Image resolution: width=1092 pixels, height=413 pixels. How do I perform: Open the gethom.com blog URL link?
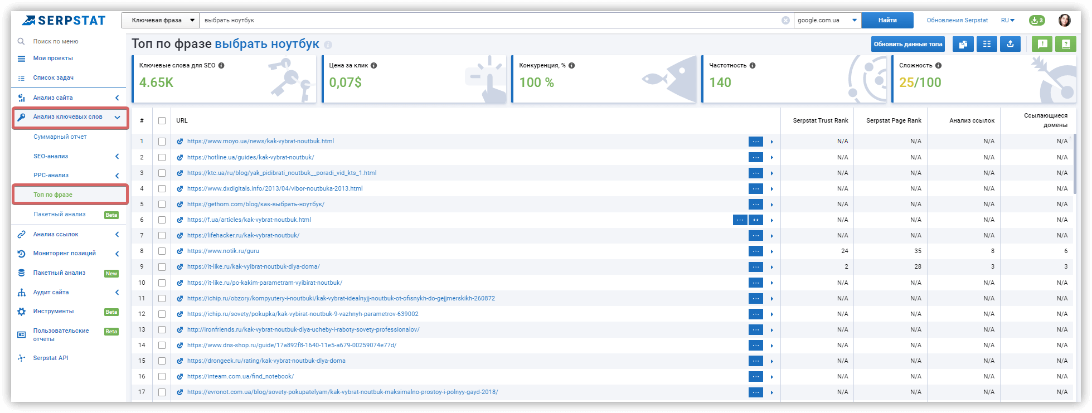pos(256,205)
